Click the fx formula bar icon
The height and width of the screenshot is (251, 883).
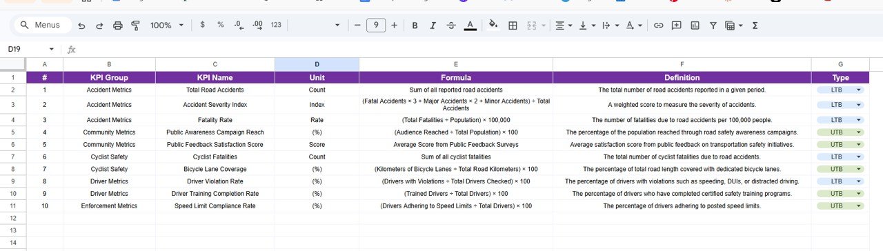coord(72,50)
